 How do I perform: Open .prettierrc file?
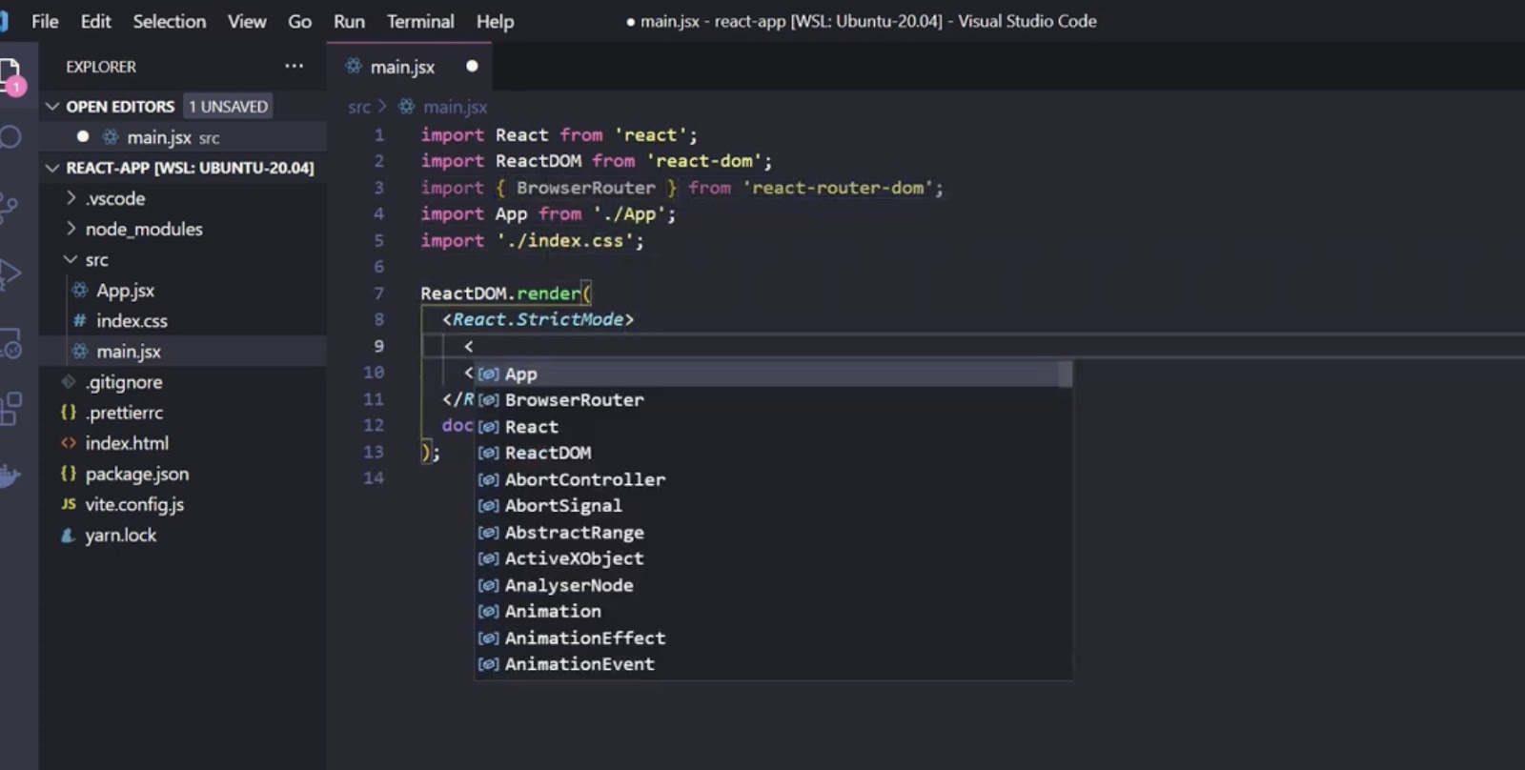pyautogui.click(x=124, y=412)
